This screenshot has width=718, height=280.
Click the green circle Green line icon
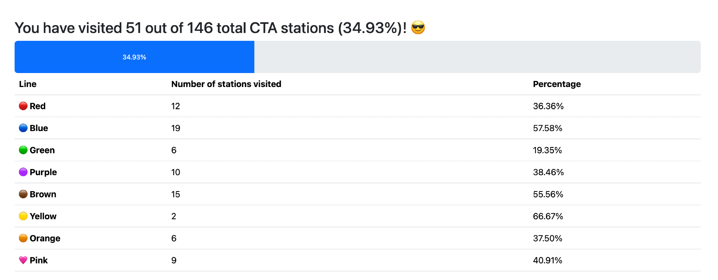pos(23,150)
